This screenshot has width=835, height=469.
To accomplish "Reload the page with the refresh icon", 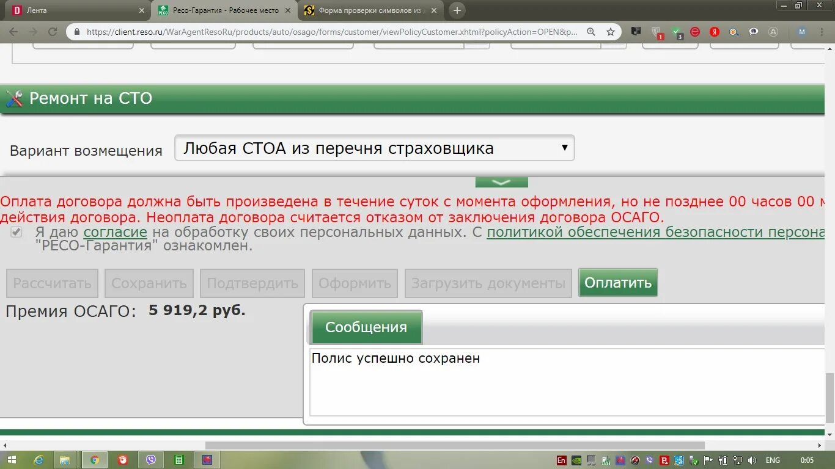I will (x=53, y=32).
